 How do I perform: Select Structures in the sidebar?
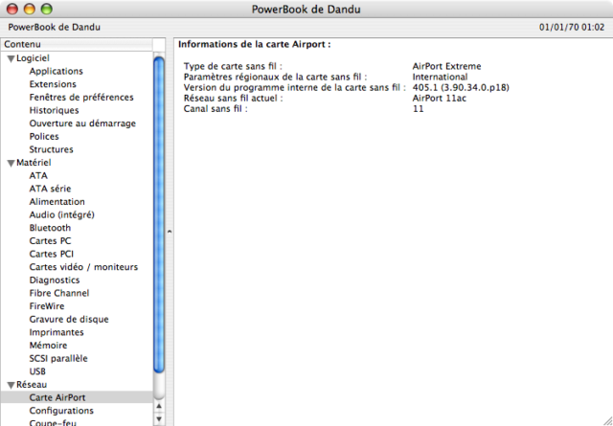51,149
